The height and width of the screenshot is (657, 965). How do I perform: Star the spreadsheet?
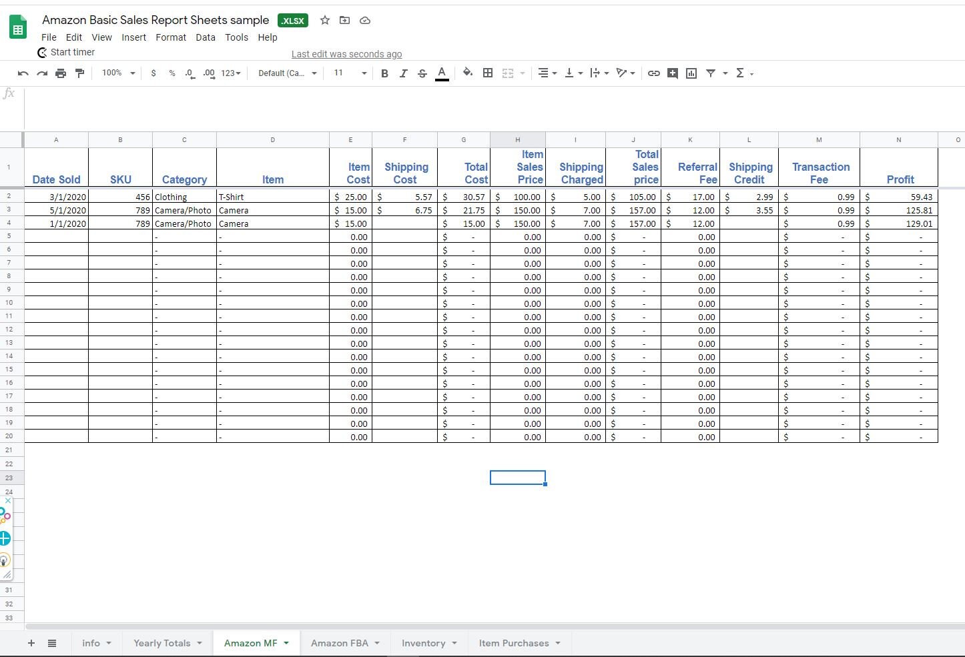pyautogui.click(x=325, y=20)
